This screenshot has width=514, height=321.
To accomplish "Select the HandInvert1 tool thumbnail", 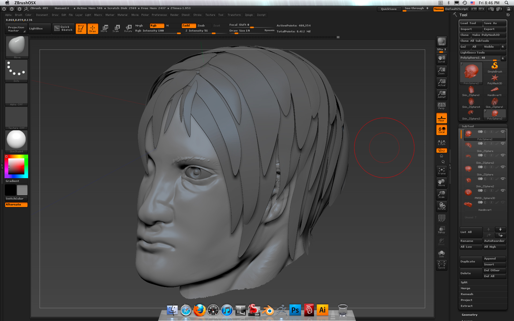I will coord(494,91).
